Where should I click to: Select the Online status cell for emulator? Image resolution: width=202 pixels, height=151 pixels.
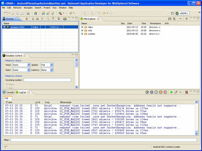click(x=36, y=27)
